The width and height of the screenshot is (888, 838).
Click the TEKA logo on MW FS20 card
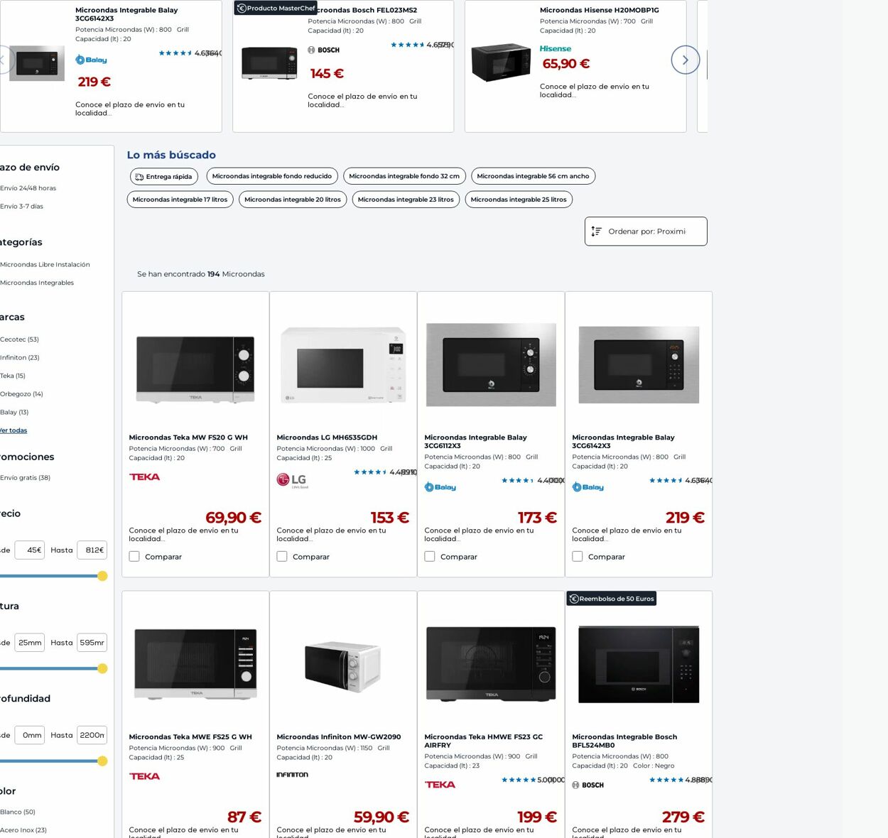pos(144,477)
